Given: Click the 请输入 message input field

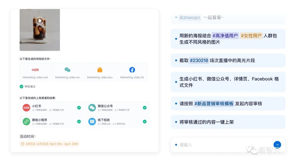Looking at the screenshot, I should coord(224,145).
